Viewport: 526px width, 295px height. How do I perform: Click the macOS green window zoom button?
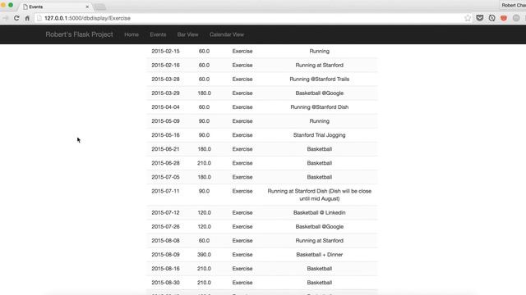(x=11, y=6)
